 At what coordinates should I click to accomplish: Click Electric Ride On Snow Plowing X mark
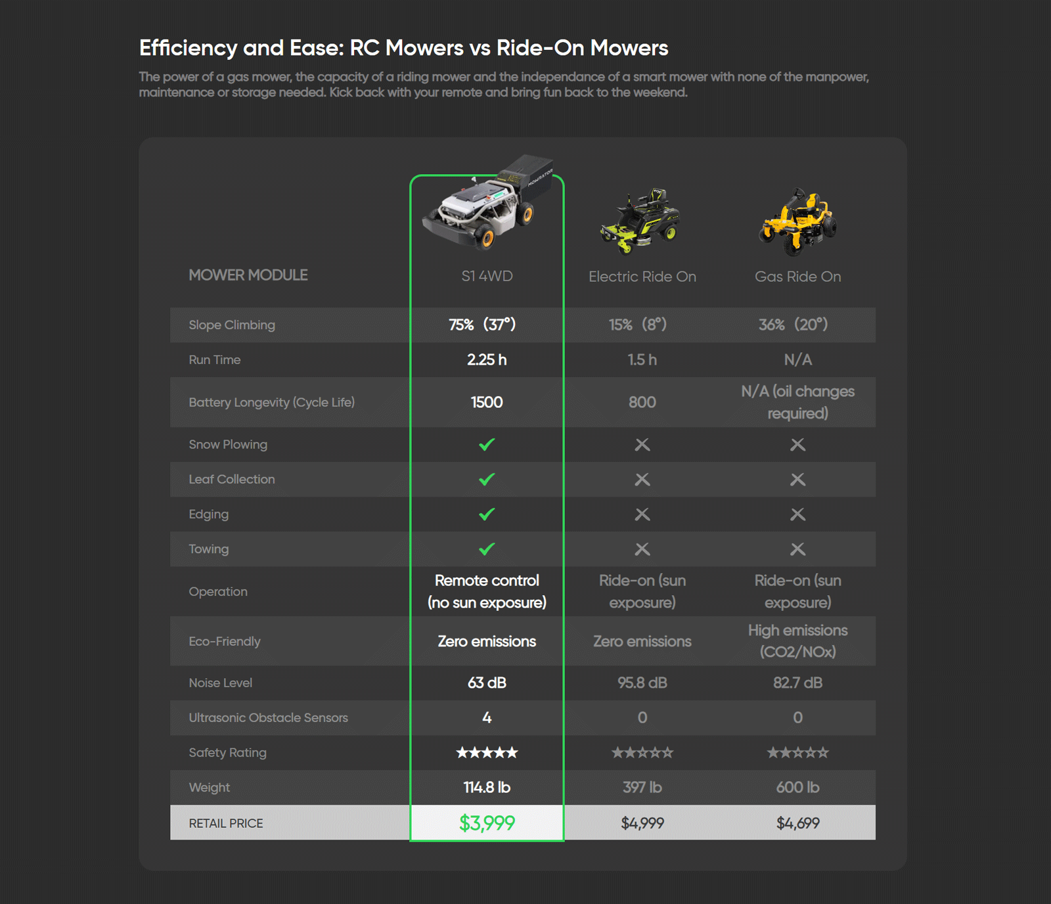pyautogui.click(x=642, y=445)
